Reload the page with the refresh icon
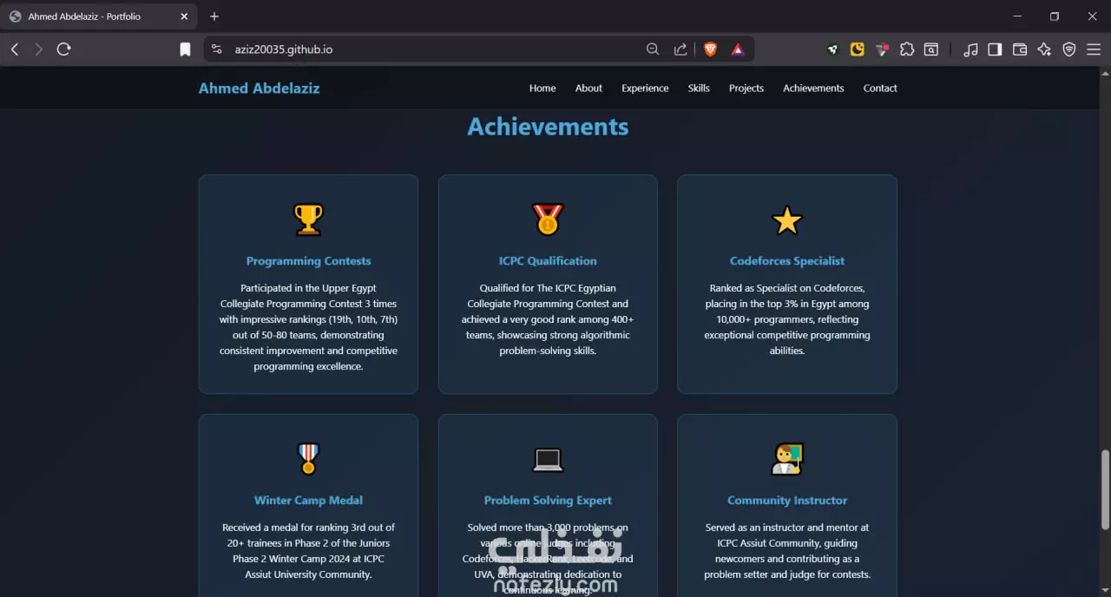 click(x=63, y=49)
